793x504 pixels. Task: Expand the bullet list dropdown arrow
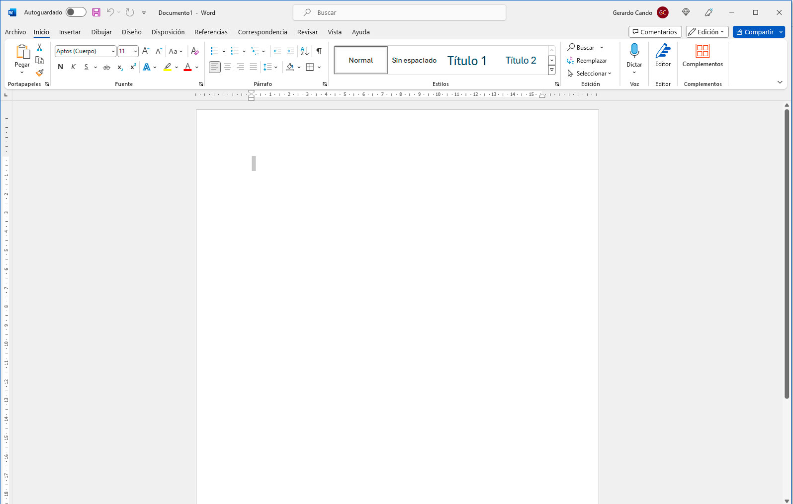coord(224,51)
